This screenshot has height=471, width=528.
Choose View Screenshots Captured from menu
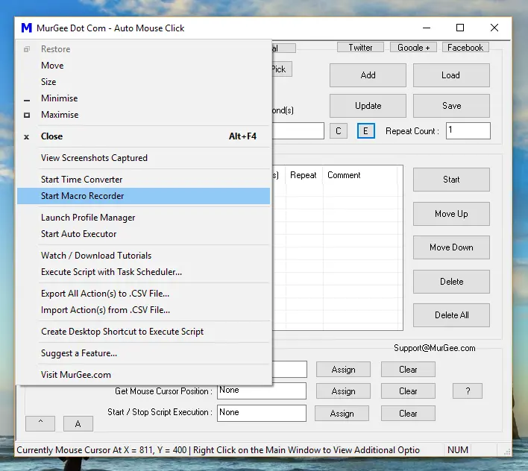(94, 158)
